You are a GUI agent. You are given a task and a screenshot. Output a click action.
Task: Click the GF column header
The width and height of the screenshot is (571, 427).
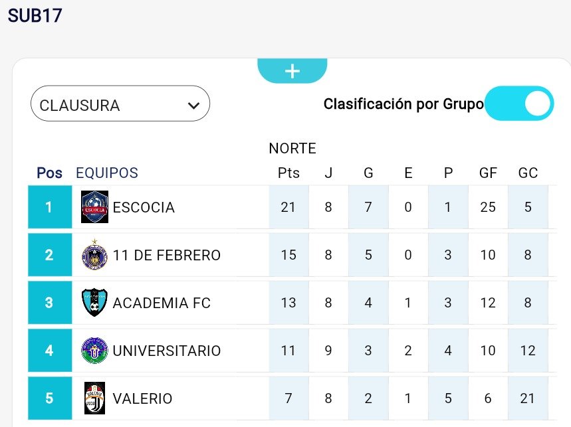(488, 173)
